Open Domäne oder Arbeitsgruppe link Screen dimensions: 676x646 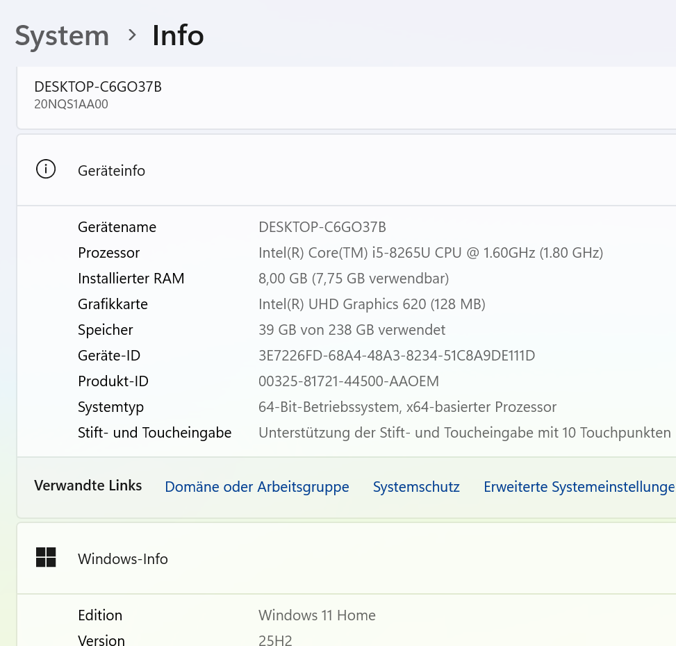click(x=257, y=487)
